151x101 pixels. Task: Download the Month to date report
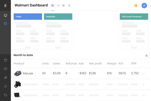point(146,55)
